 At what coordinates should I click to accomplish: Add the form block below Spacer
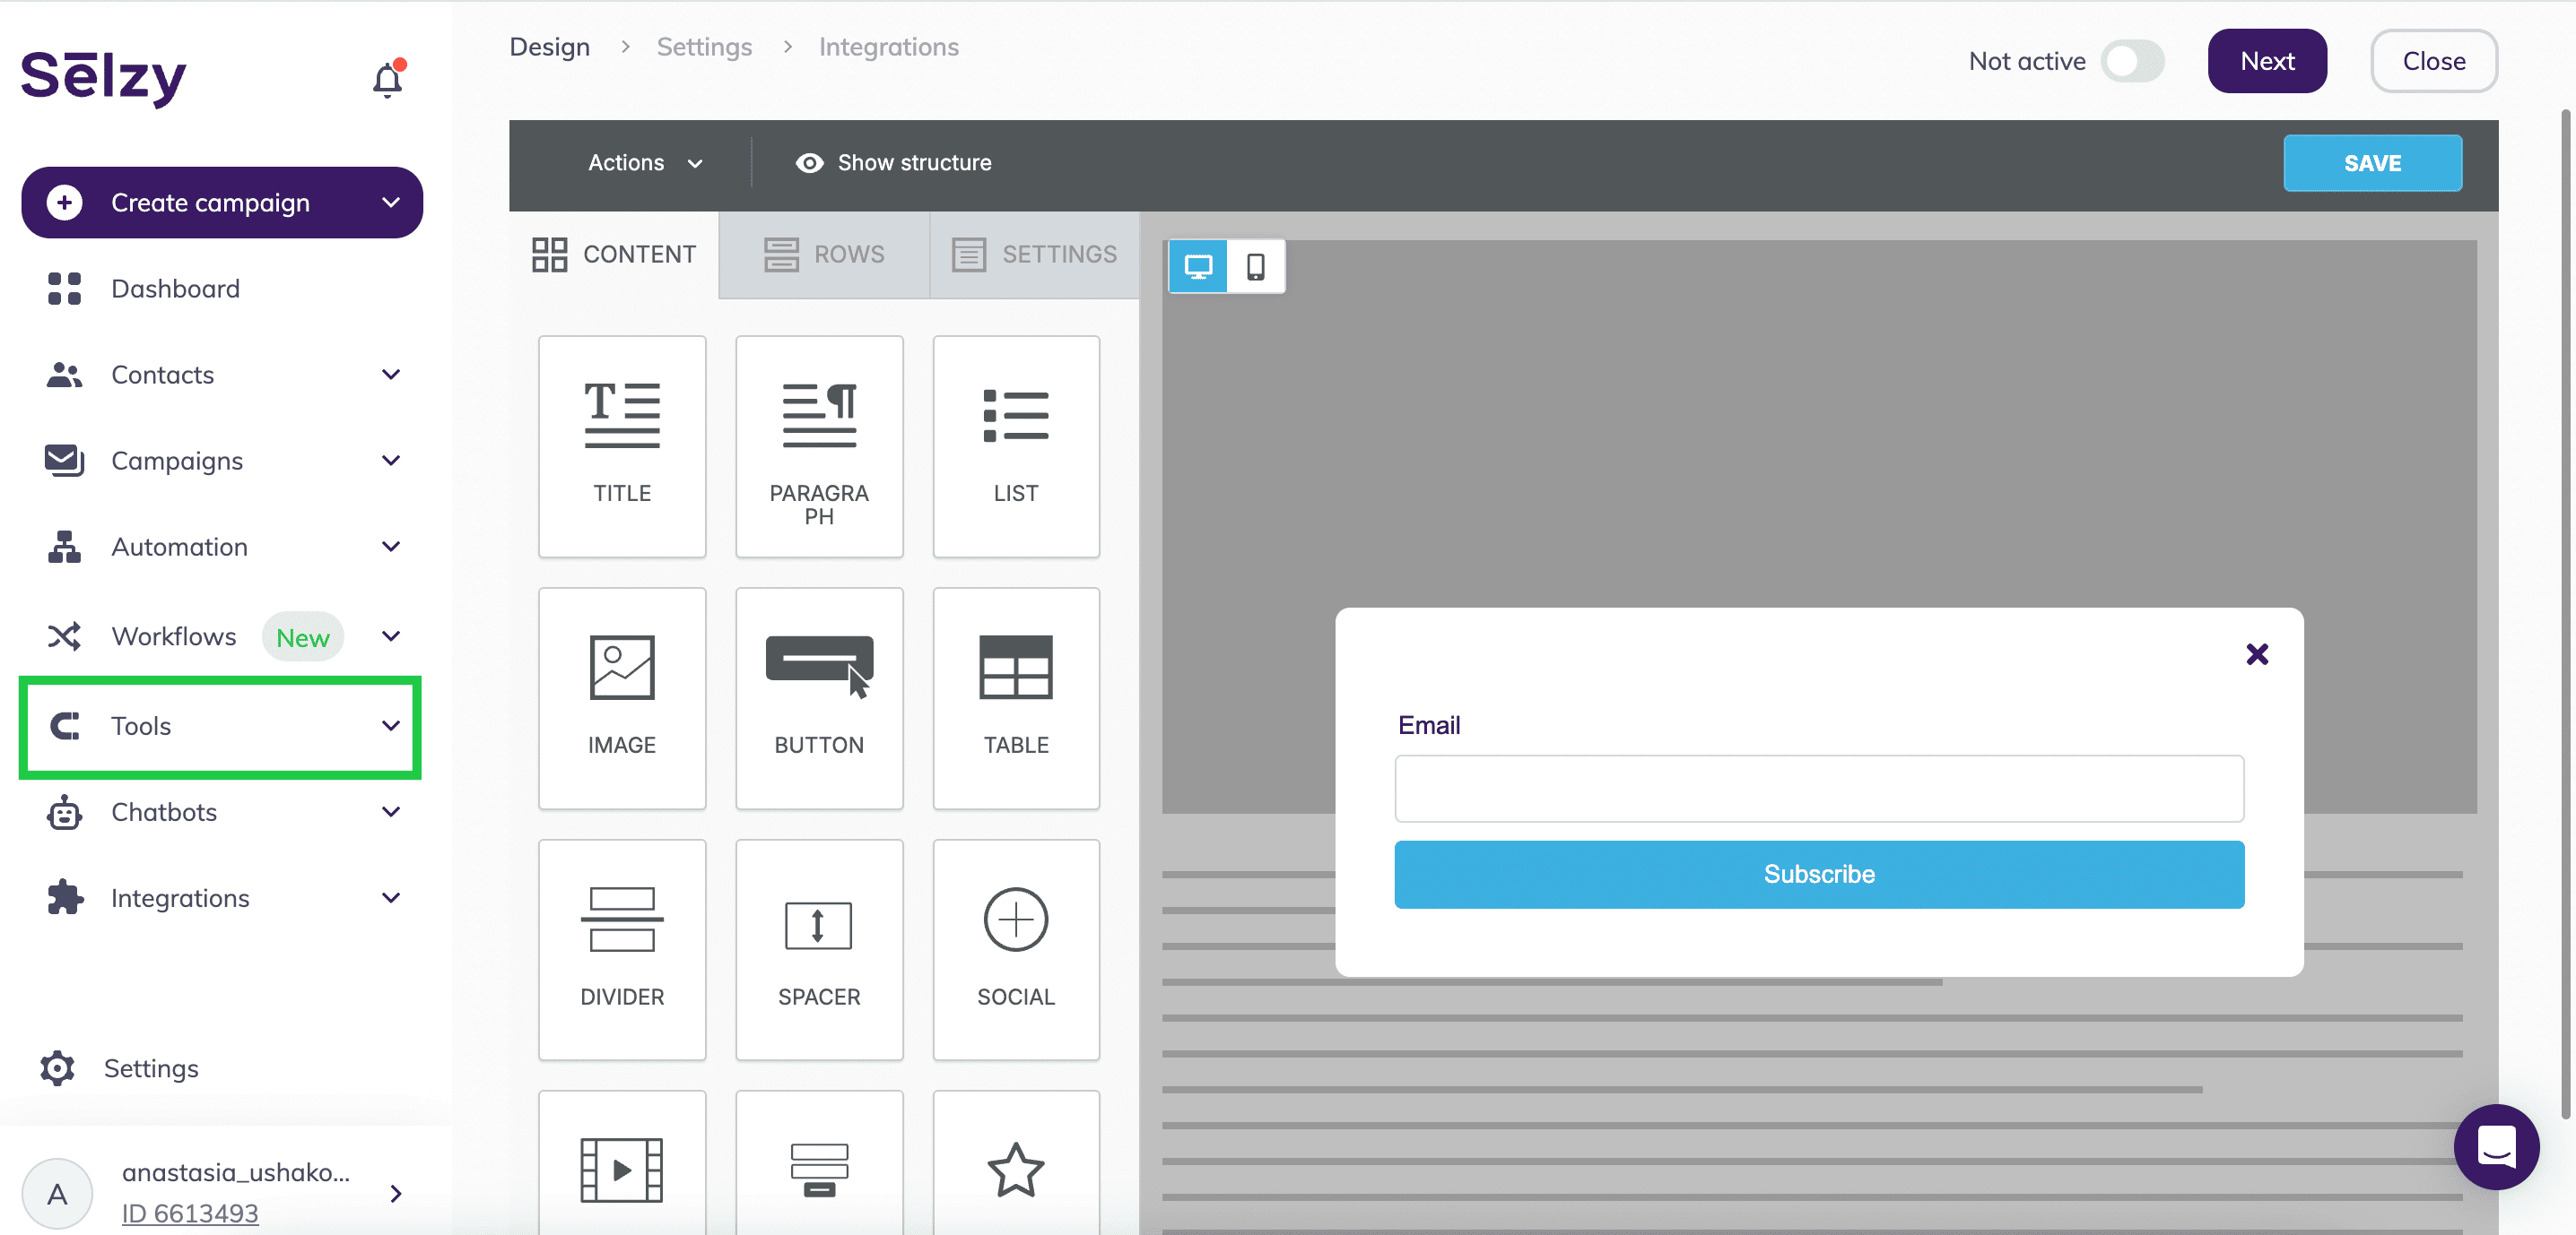[819, 1164]
